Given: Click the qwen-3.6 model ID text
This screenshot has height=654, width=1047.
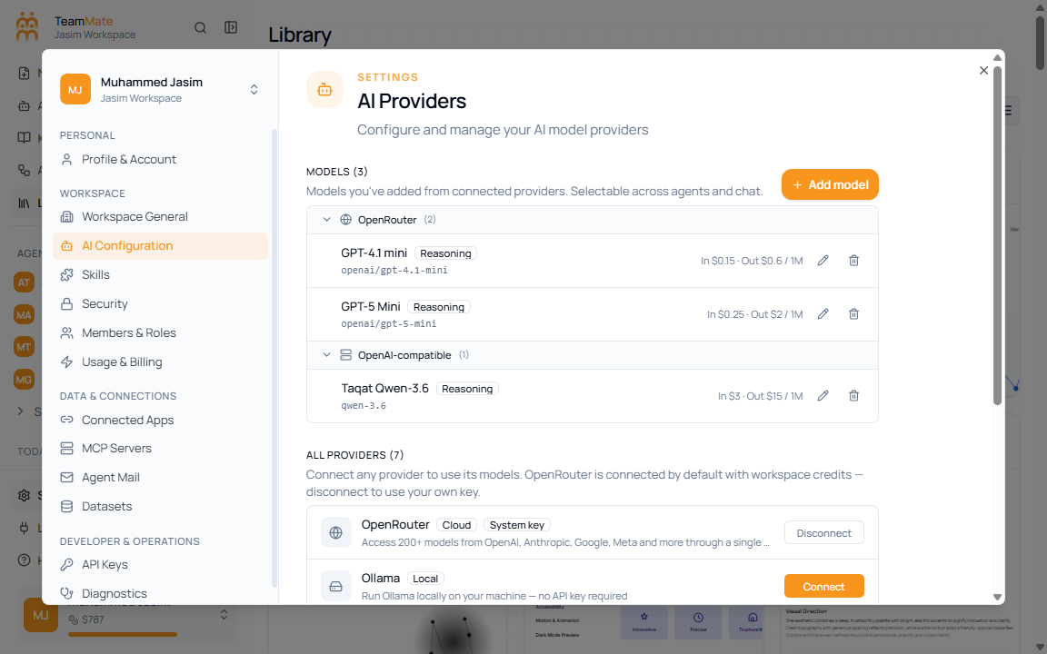Looking at the screenshot, I should [364, 405].
